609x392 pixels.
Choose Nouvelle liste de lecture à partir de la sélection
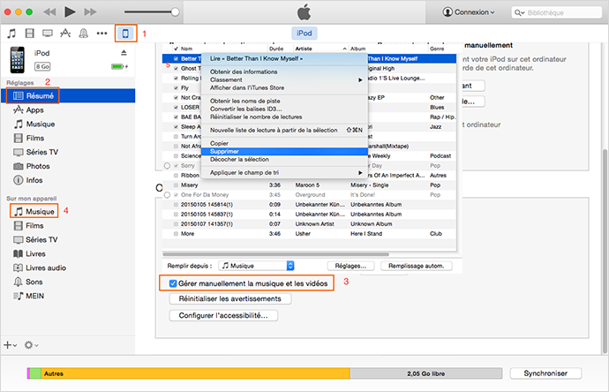(x=284, y=130)
